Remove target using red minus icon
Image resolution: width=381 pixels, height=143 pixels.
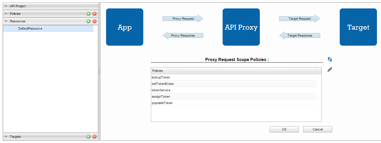coord(94,137)
